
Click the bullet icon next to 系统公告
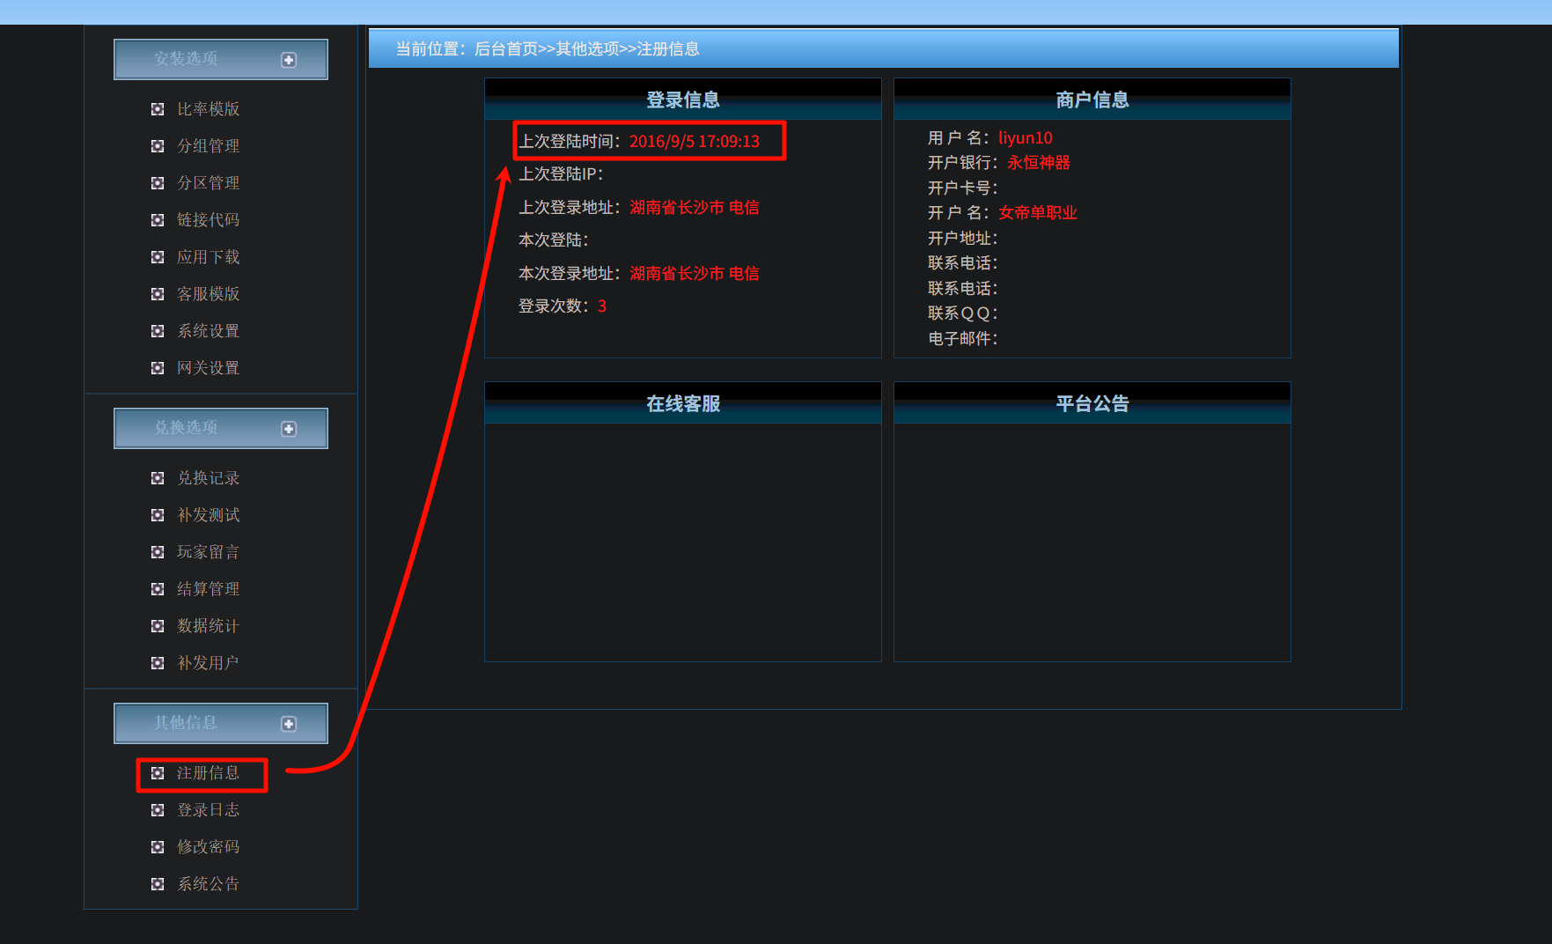pyautogui.click(x=158, y=884)
